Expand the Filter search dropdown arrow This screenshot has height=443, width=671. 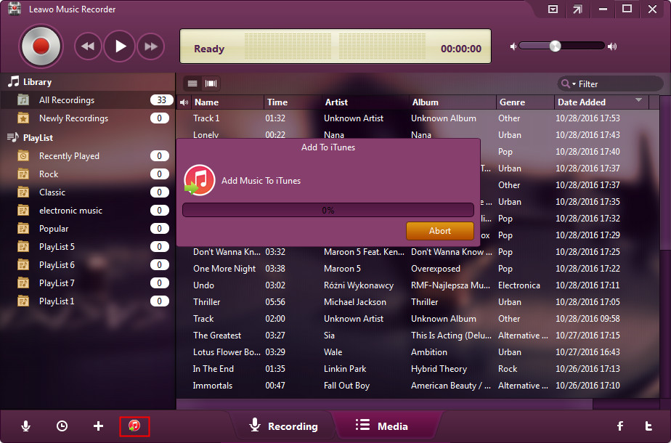click(x=574, y=84)
